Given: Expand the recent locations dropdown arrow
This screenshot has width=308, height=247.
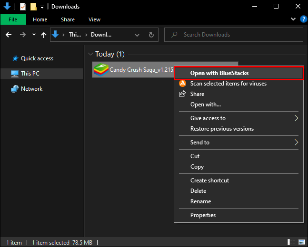Looking at the screenshot, I should pyautogui.click(x=34, y=35).
